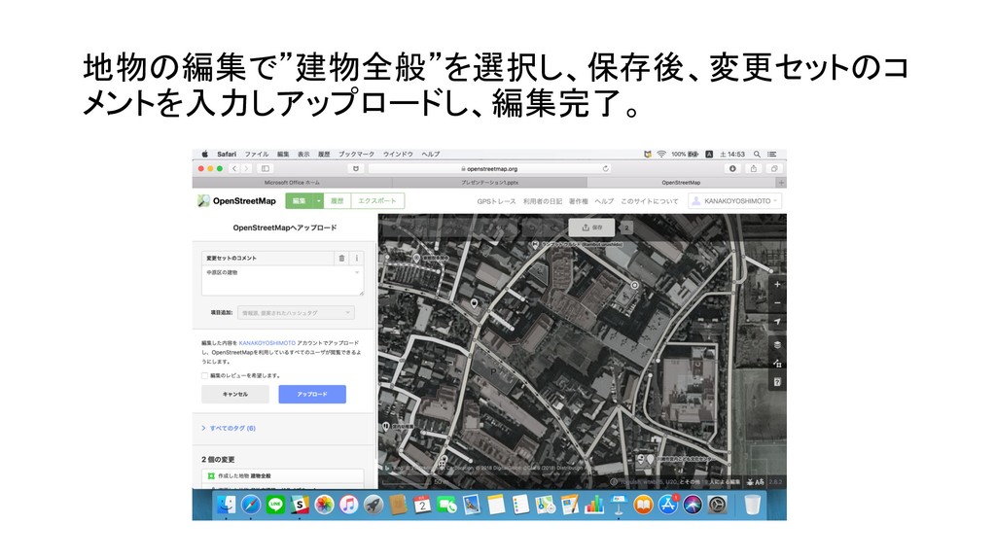Viewport: 996px width, 560px height.
Task: Switch to the プレゼンテーション1.pptx browser tab
Action: [488, 182]
